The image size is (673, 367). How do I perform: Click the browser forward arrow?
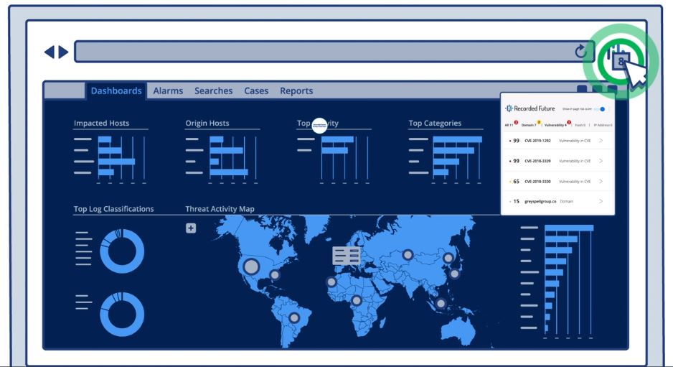(64, 52)
